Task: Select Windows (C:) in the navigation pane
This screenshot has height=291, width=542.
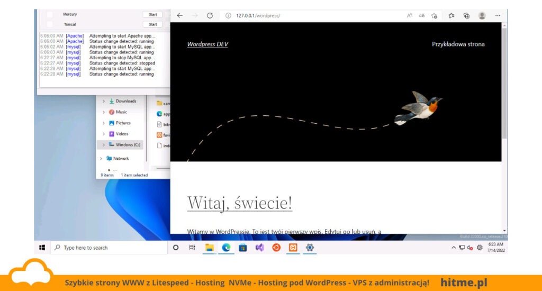Action: tap(128, 145)
